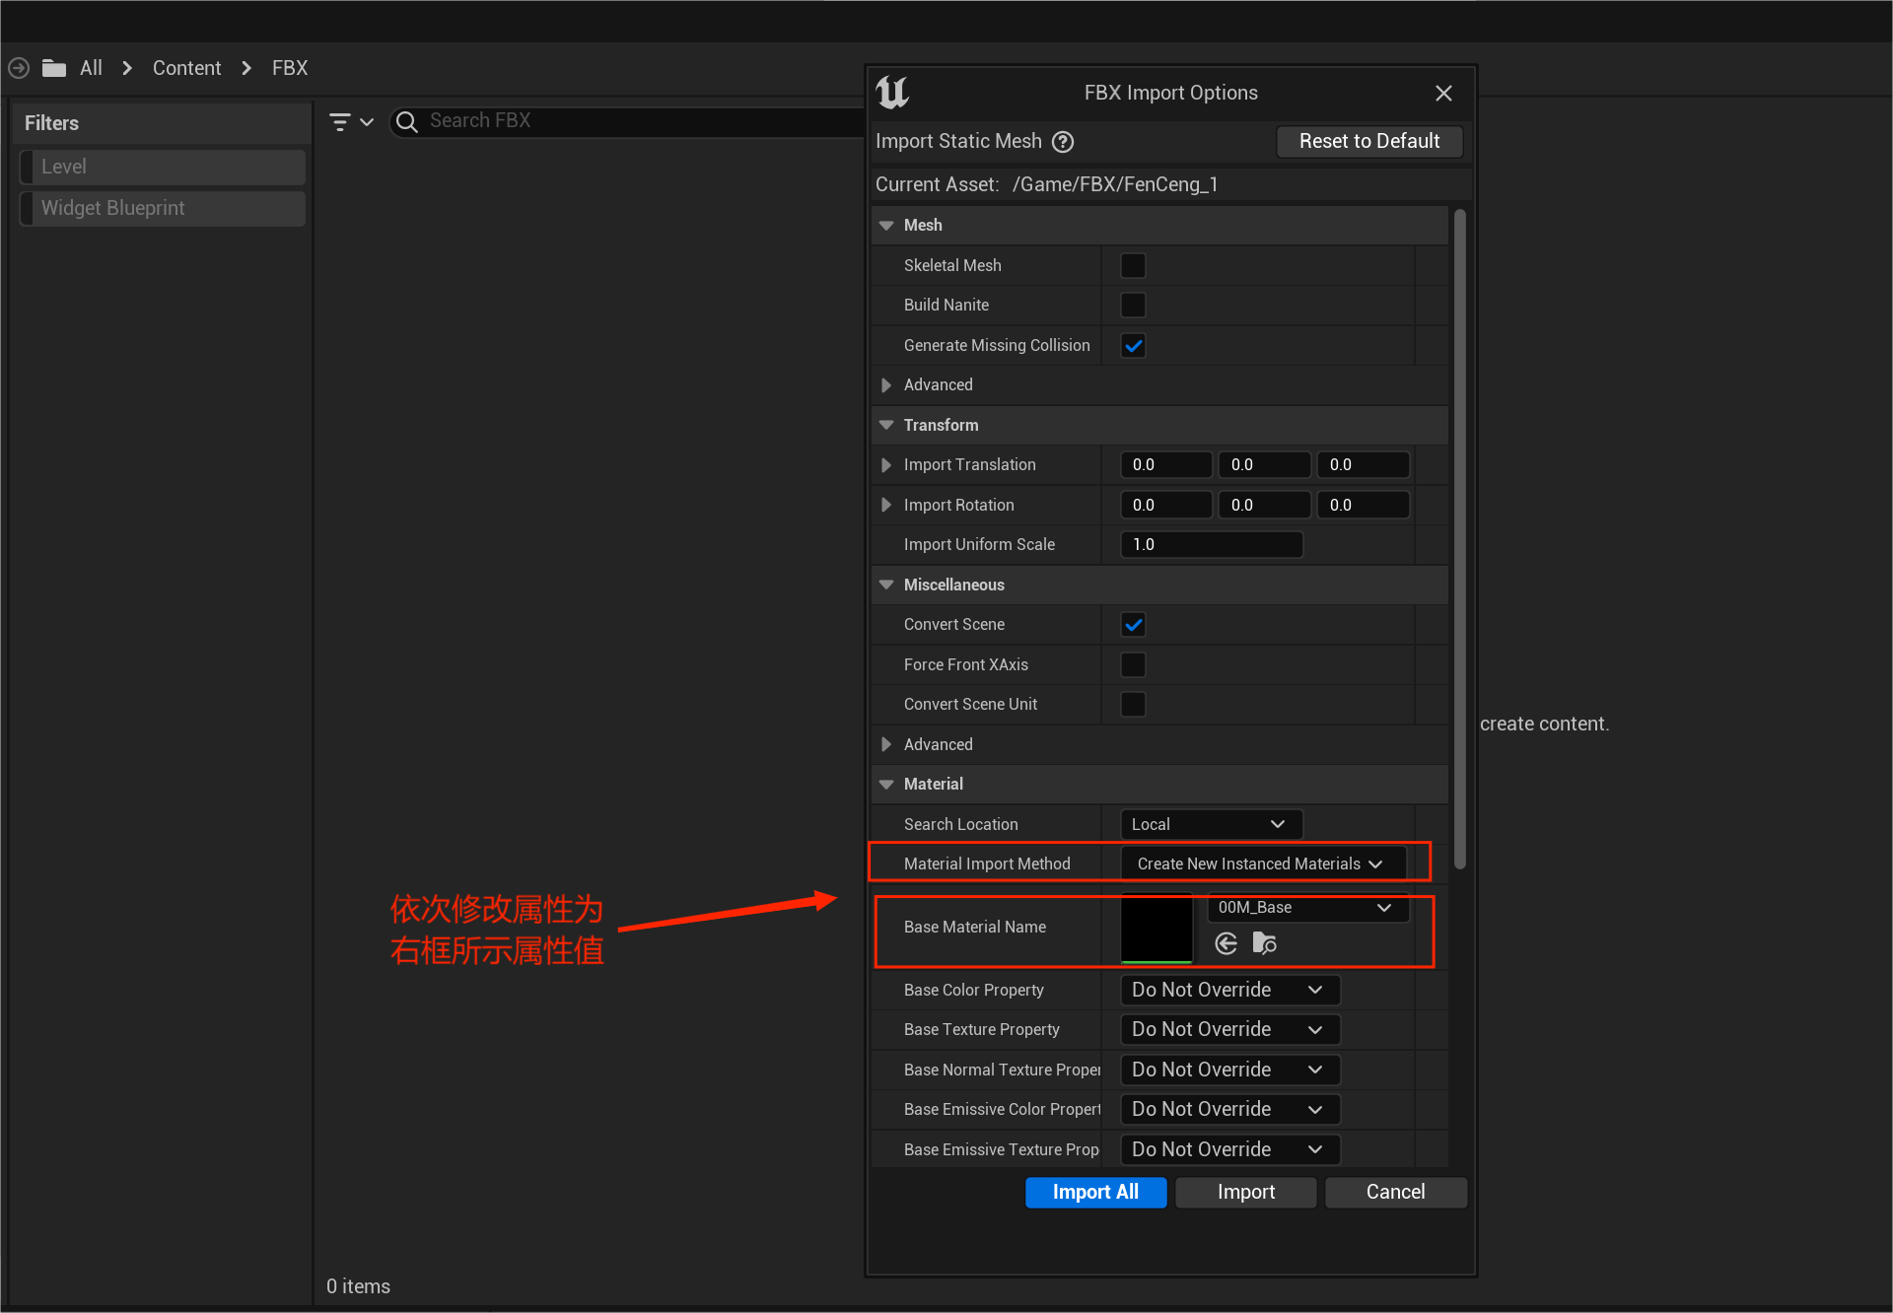Viewport: 1893px width, 1313px height.
Task: Expand Advanced under Miscellaneous section
Action: [886, 745]
